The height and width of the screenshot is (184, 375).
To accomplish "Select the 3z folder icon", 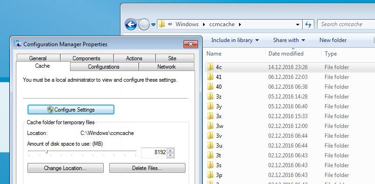I will tap(210, 96).
